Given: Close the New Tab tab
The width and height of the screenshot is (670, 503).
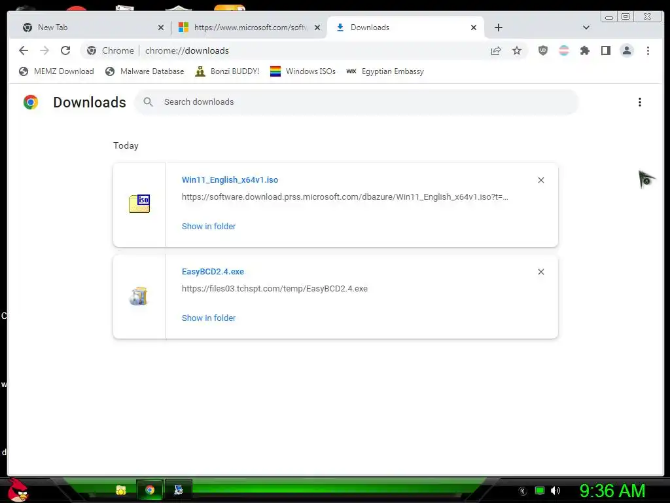Looking at the screenshot, I should coord(161,28).
